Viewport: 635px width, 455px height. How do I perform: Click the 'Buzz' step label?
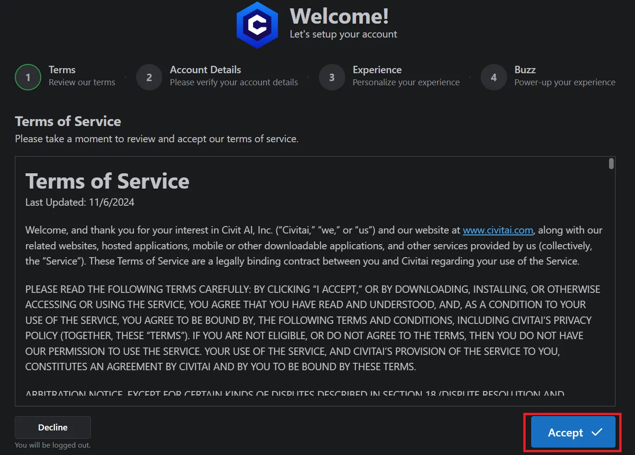coord(525,70)
